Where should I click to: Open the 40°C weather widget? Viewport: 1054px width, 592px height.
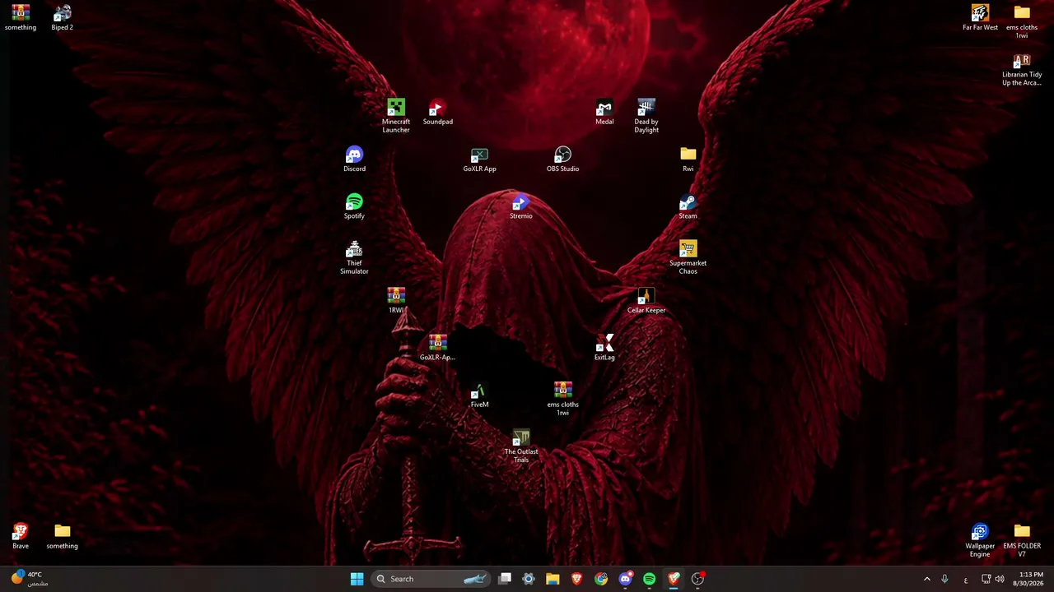pos(30,579)
